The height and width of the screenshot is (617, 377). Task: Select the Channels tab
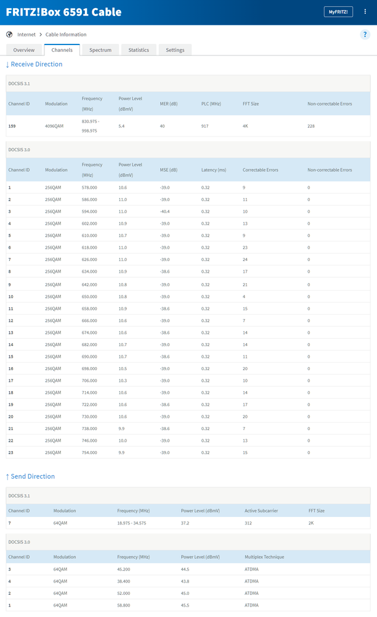(62, 50)
